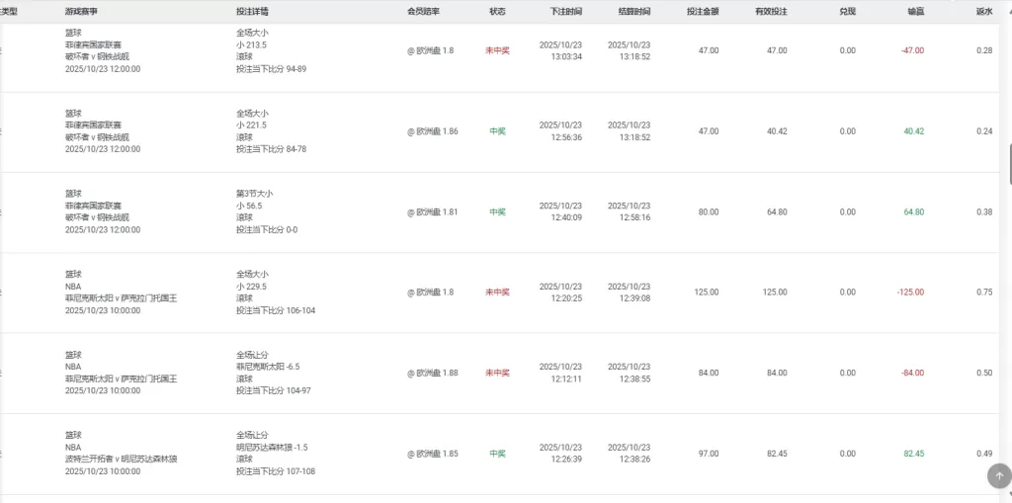Select the 输赢 column header
Screen dimensions: 1012x503
click(x=916, y=11)
